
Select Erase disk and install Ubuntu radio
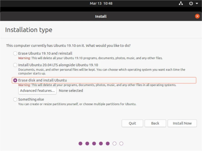pos(15,80)
